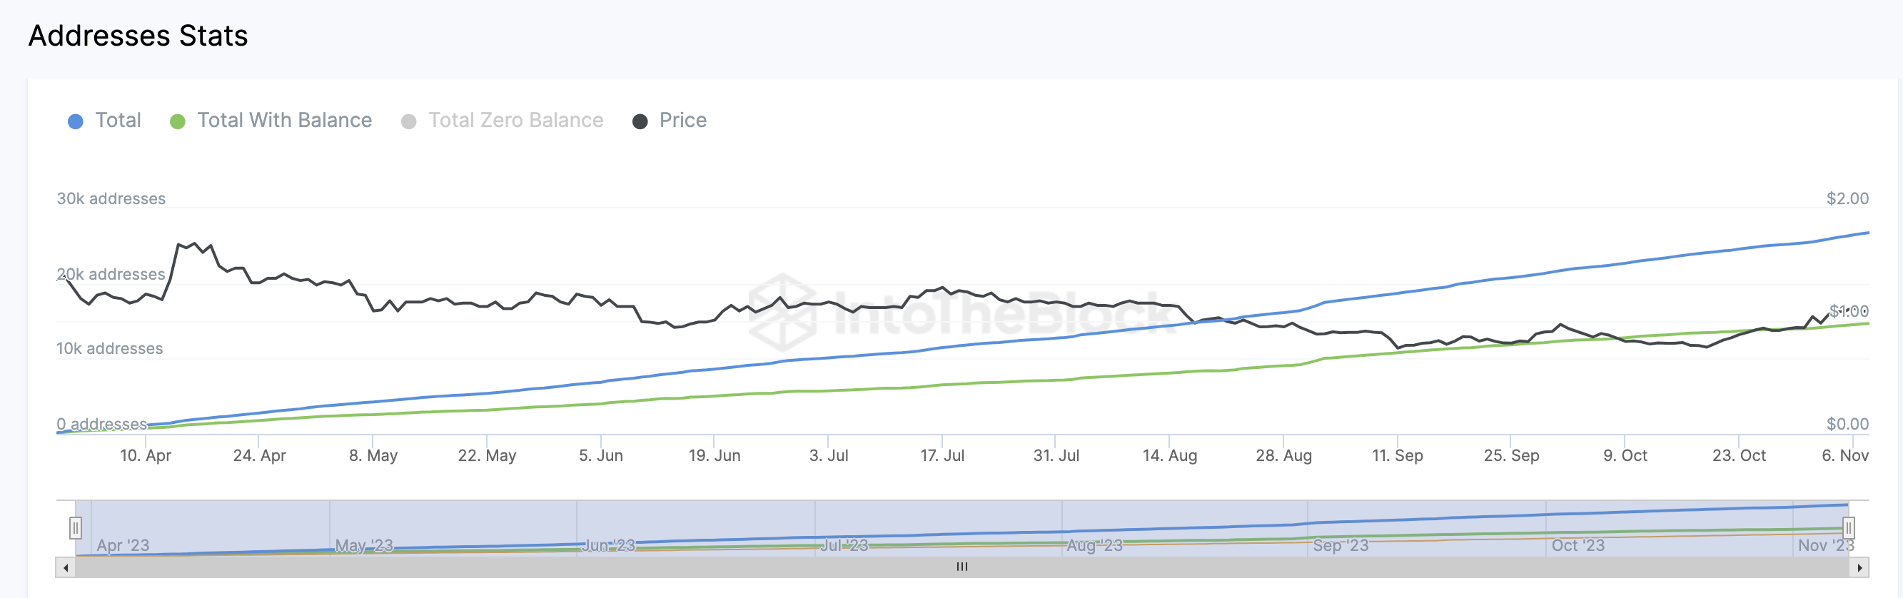Click the dark Price legend dot

tap(640, 122)
